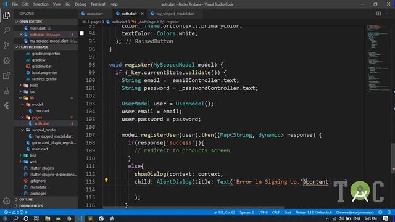Click the errors and warnings status indicator
This screenshot has height=222, width=395.
pyautogui.click(x=15, y=212)
